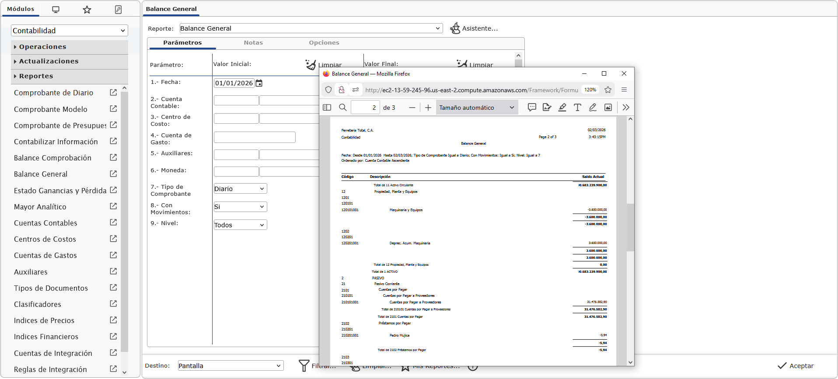This screenshot has height=379, width=838.
Task: Click the PDF page number field
Action: coord(365,108)
